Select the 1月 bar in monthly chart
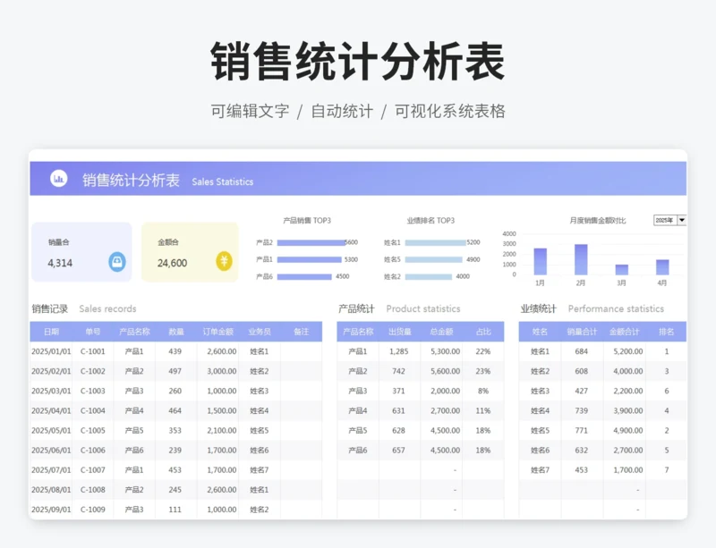Screen dimensions: 716x548 point(541,261)
